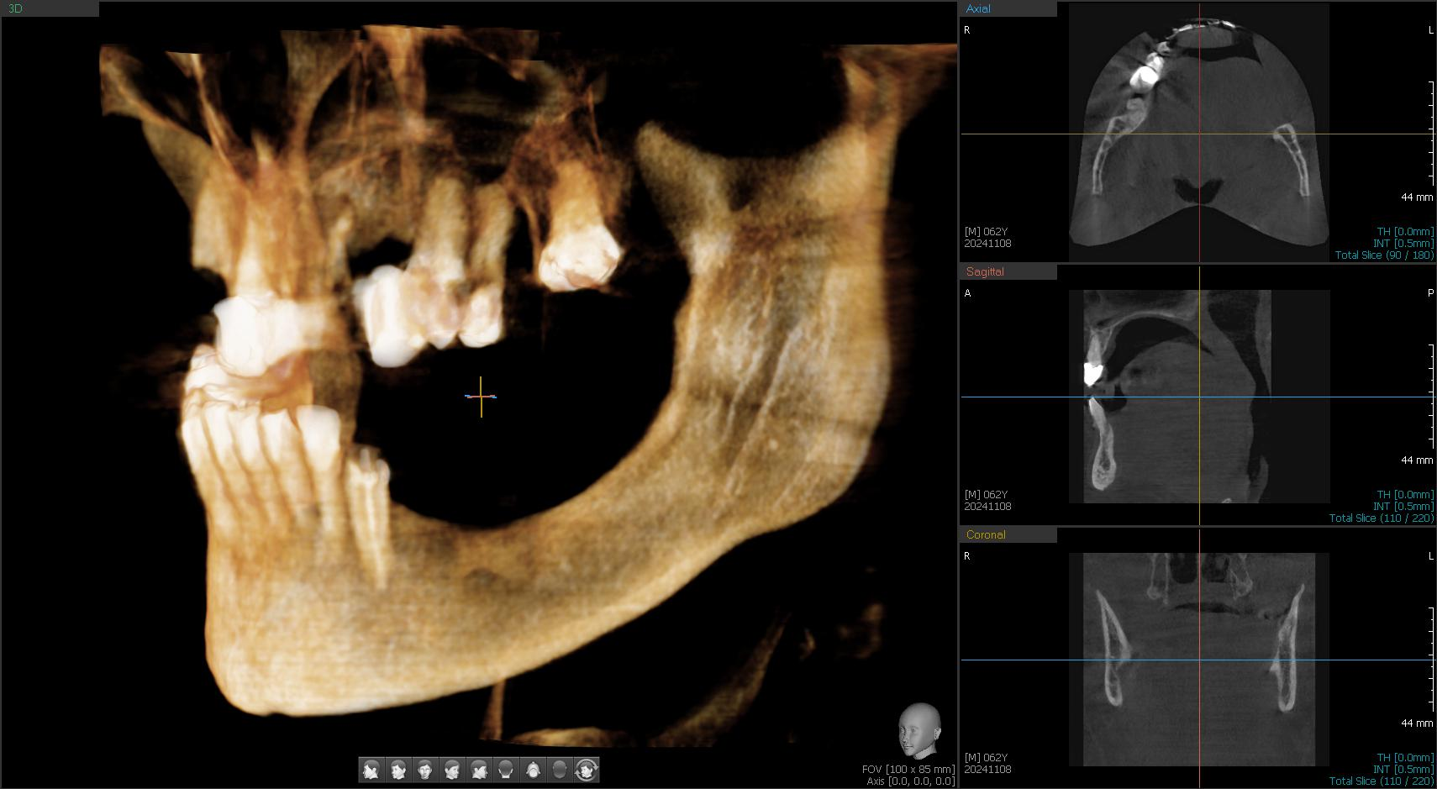The height and width of the screenshot is (789, 1437).
Task: Click the 'R' orientation marker in the Axial pane
Action: 967,30
